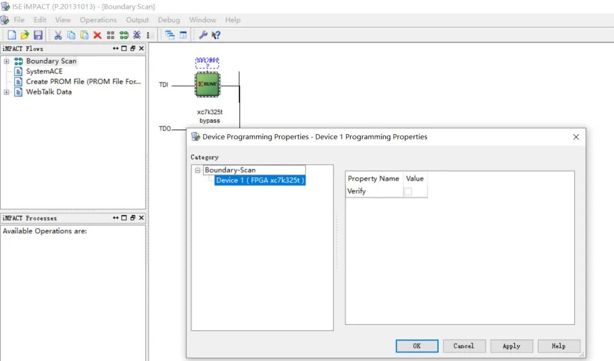Expand the WebTalk Data node

[6, 92]
